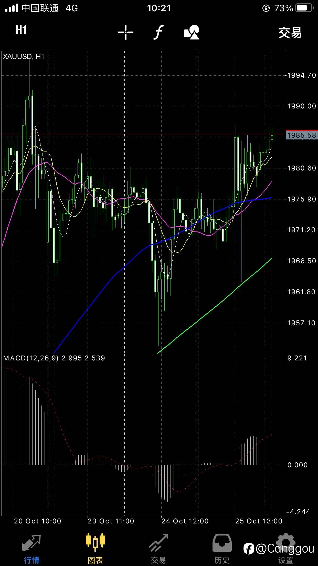Viewport: 318px width, 566px height.
Task: Tap the 1990.00 price axis label
Action: pos(302,106)
